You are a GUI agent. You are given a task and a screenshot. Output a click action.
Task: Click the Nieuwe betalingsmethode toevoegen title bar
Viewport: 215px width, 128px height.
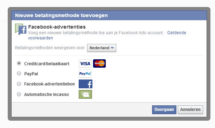pos(109,15)
